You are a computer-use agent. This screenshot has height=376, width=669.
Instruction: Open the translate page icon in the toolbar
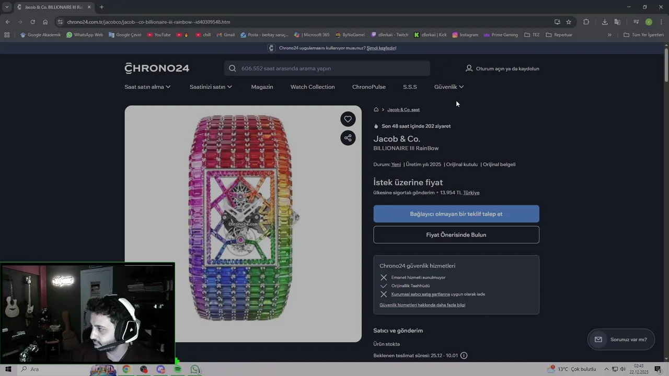coord(617,22)
